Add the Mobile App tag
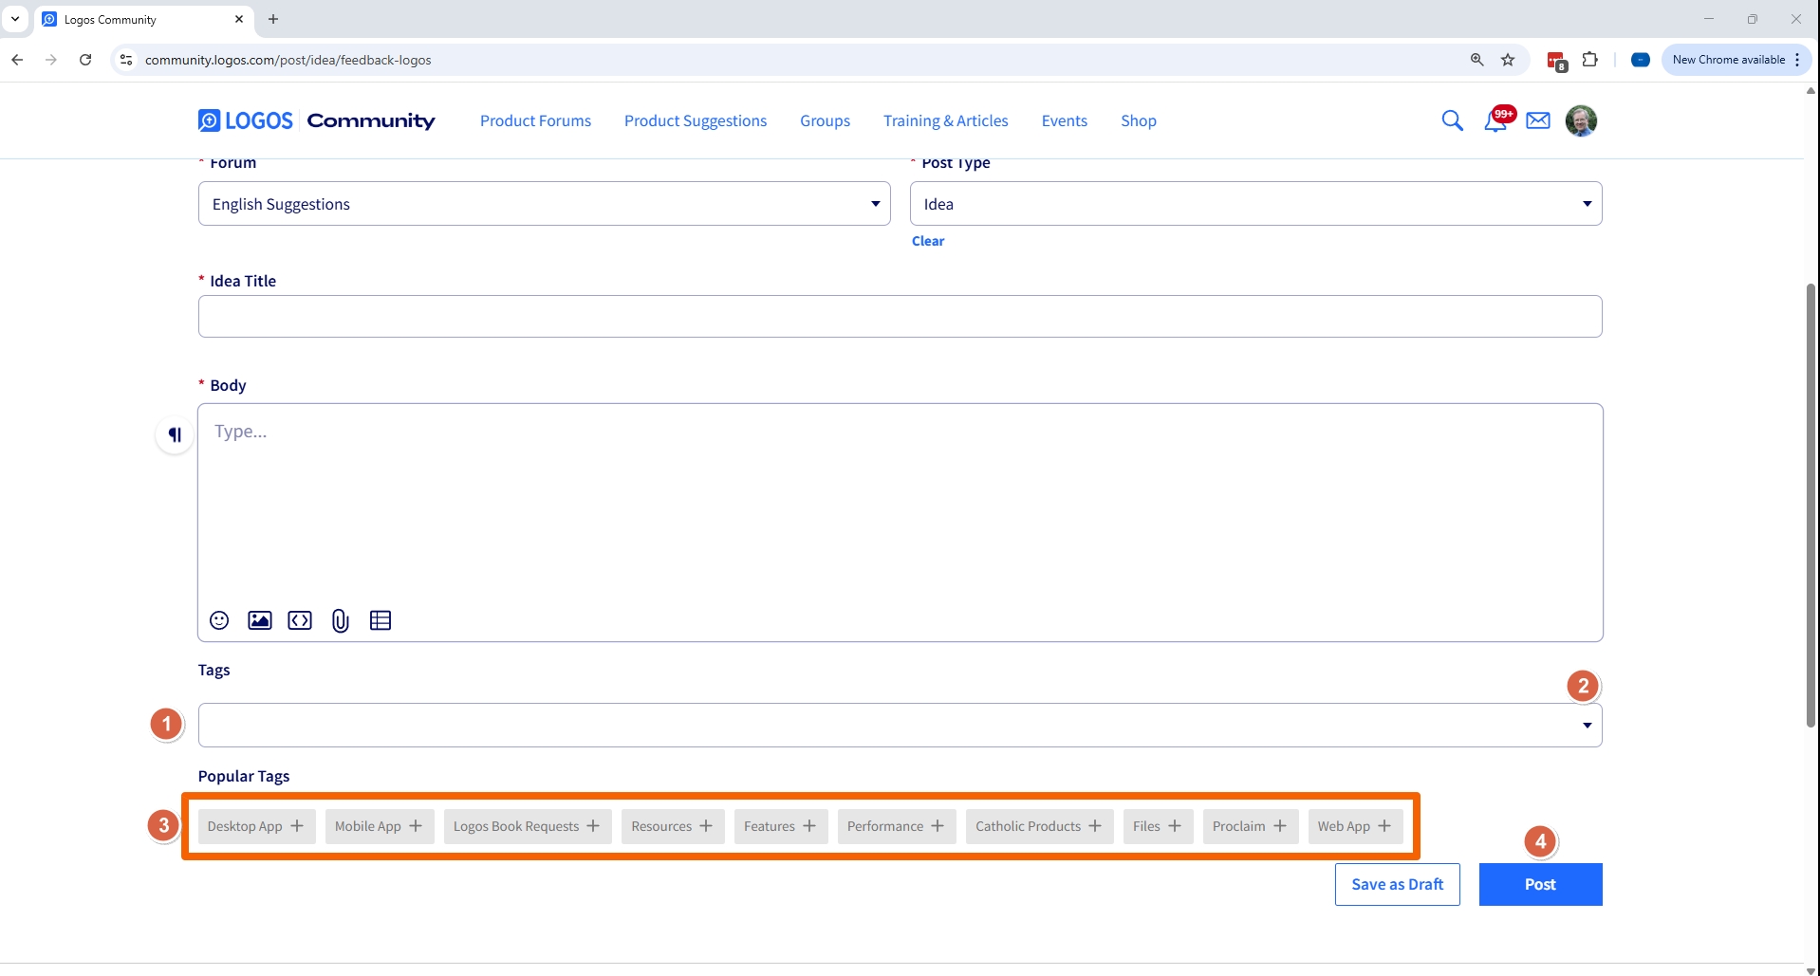 380,826
